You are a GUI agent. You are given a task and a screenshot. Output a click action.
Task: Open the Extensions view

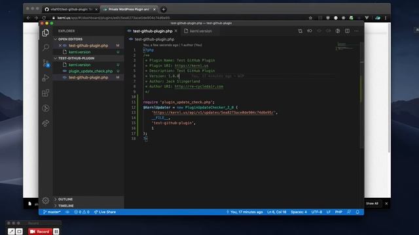[x=46, y=93]
